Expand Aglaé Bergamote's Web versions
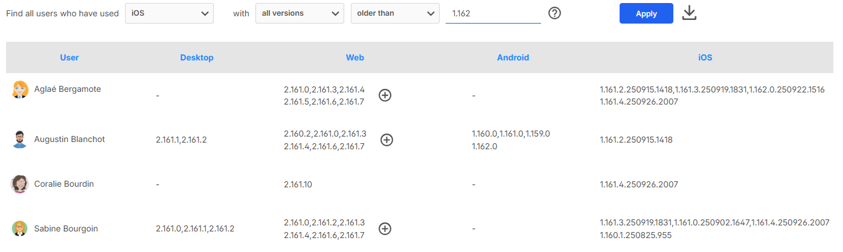Screen dimensions: 843x252 pos(385,95)
